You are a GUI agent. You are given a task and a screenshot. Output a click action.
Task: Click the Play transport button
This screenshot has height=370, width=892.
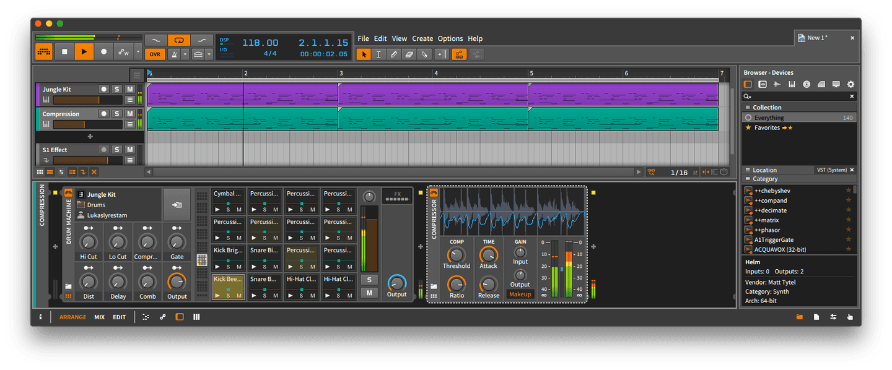click(x=84, y=52)
